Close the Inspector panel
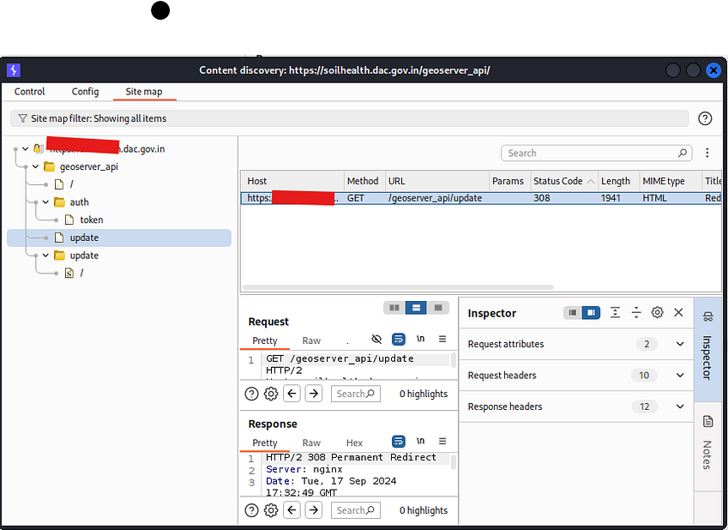The height and width of the screenshot is (530, 728). [678, 312]
